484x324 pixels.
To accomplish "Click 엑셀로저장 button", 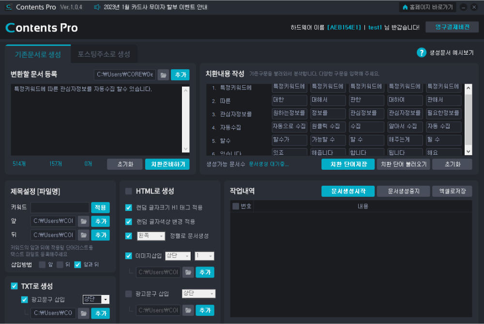I will (x=452, y=191).
